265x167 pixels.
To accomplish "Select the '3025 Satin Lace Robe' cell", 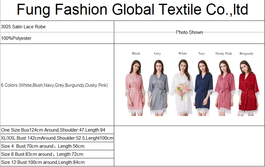I will tap(57, 27).
